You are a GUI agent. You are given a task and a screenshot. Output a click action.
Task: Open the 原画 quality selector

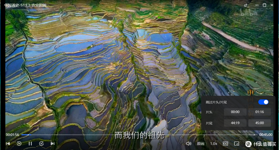pyautogui.click(x=200, y=144)
